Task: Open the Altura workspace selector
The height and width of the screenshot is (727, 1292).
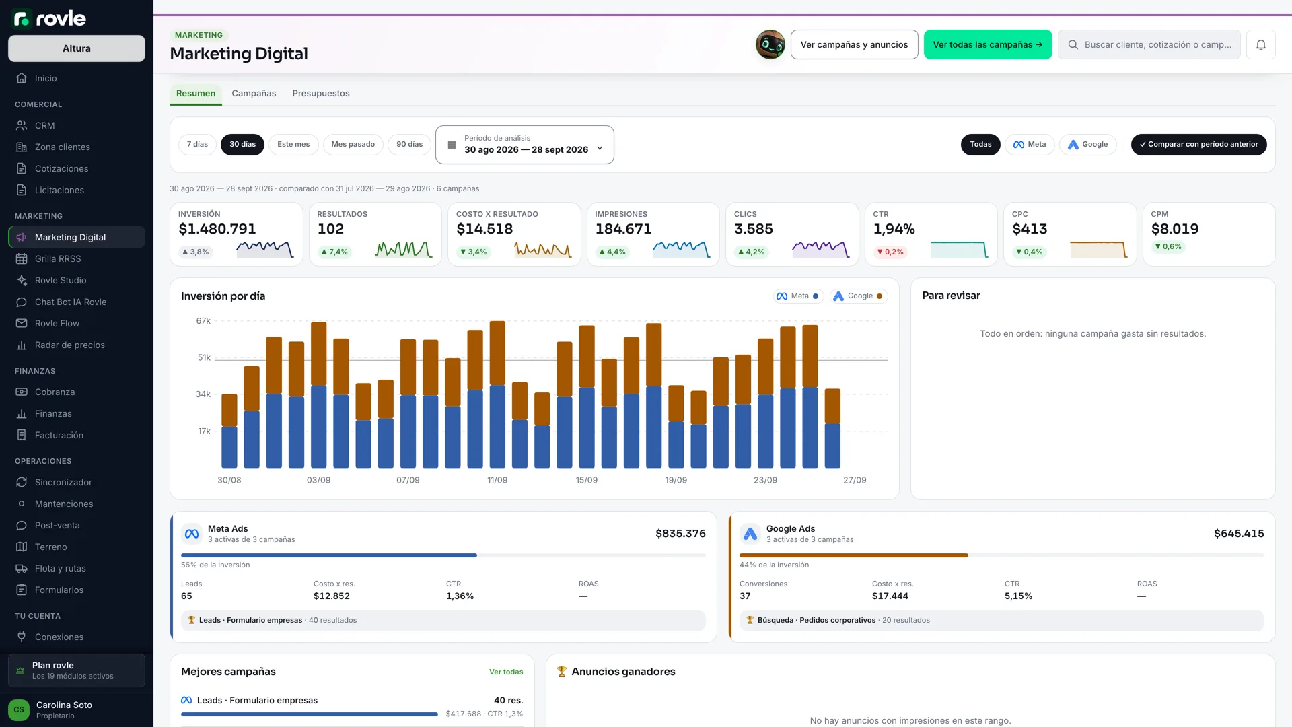Action: click(x=77, y=48)
